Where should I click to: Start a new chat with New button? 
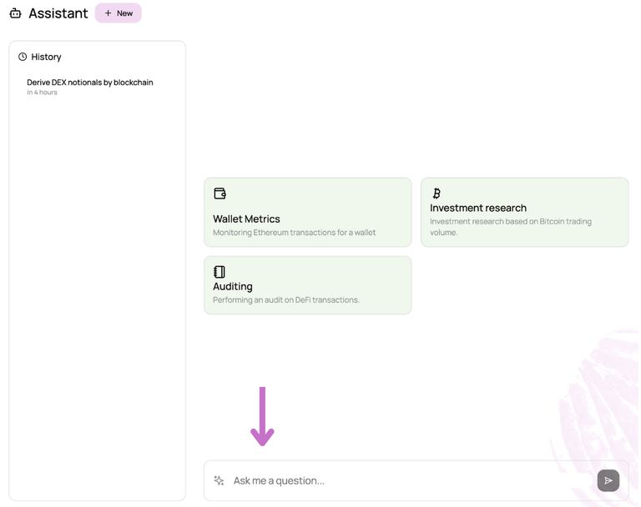coord(118,13)
